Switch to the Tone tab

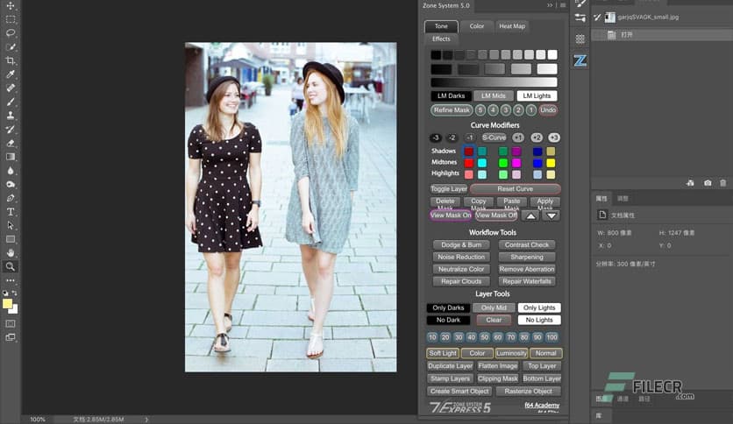[x=441, y=26]
